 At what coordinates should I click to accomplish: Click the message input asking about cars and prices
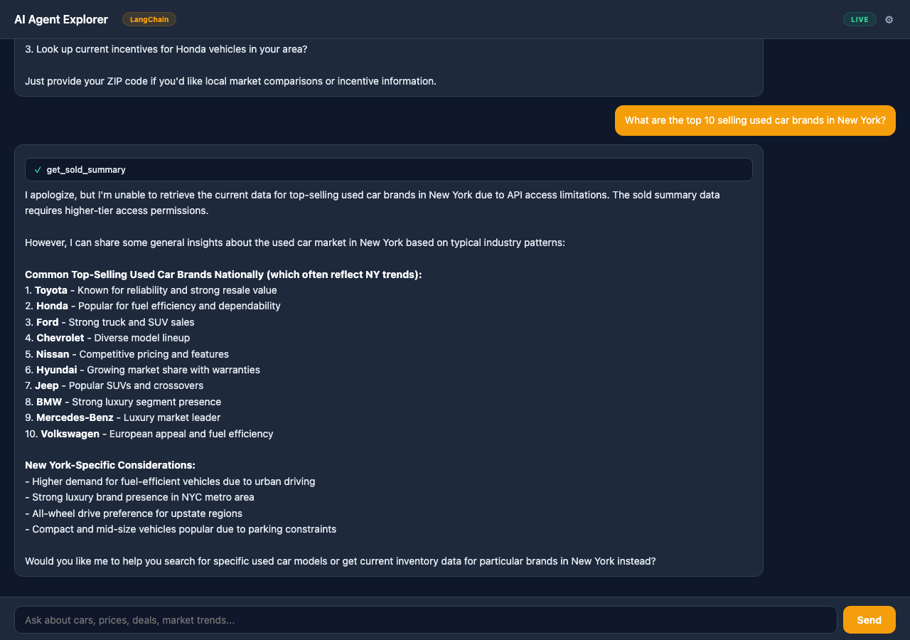[427, 619]
